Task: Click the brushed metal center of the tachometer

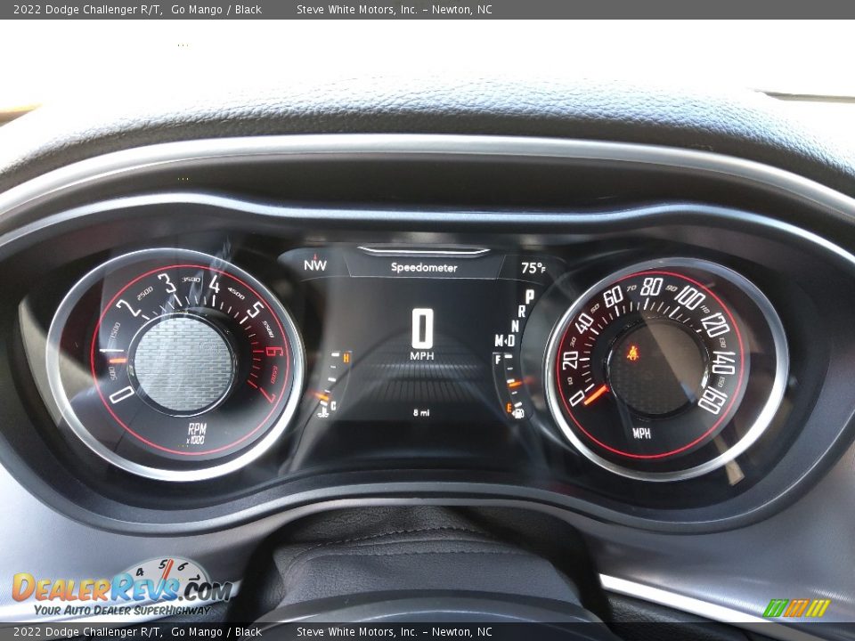Action: 183,363
